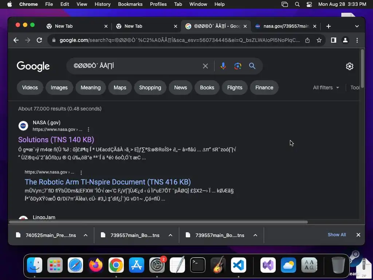Go back with the browser back arrow
Image resolution: width=373 pixels, height=280 pixels.
coord(16,40)
